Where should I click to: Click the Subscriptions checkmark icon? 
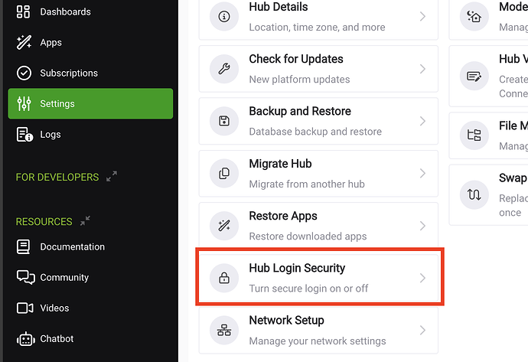tap(24, 73)
